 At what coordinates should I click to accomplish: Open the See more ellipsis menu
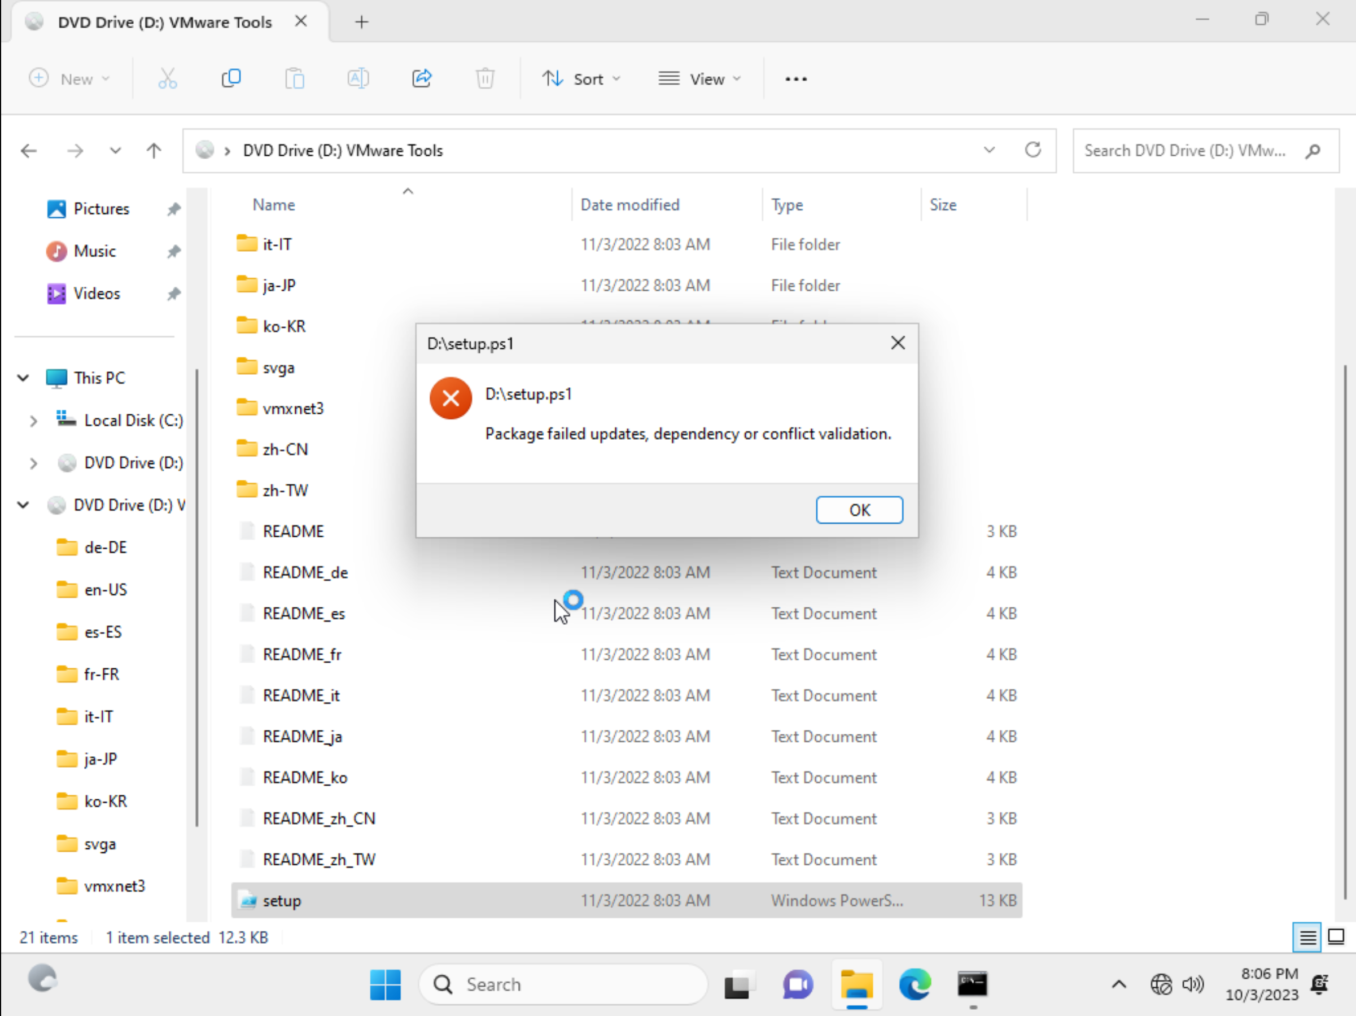coord(795,78)
